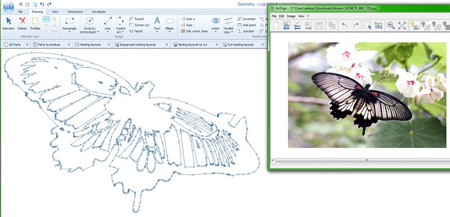Screen dimensions: 450x217
Task: Toggle the rectangular selection mode in ActSign
Action: click(x=367, y=25)
